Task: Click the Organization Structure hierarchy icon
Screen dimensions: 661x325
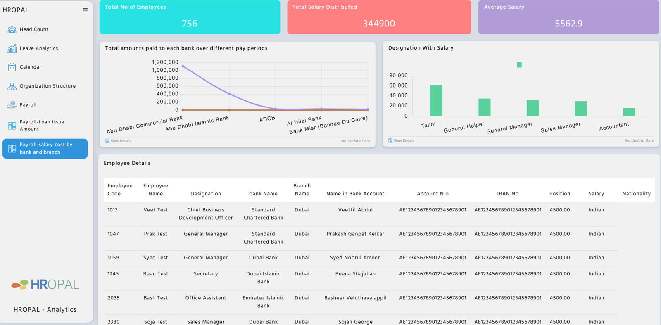Action: click(x=12, y=86)
